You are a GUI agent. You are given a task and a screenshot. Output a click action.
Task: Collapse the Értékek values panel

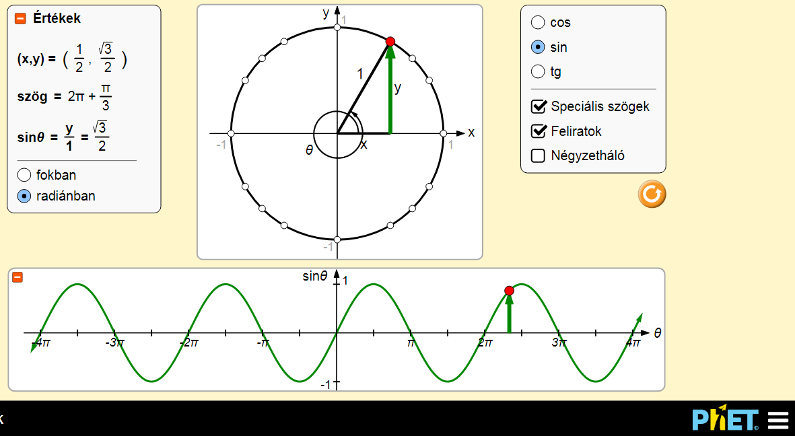20,18
